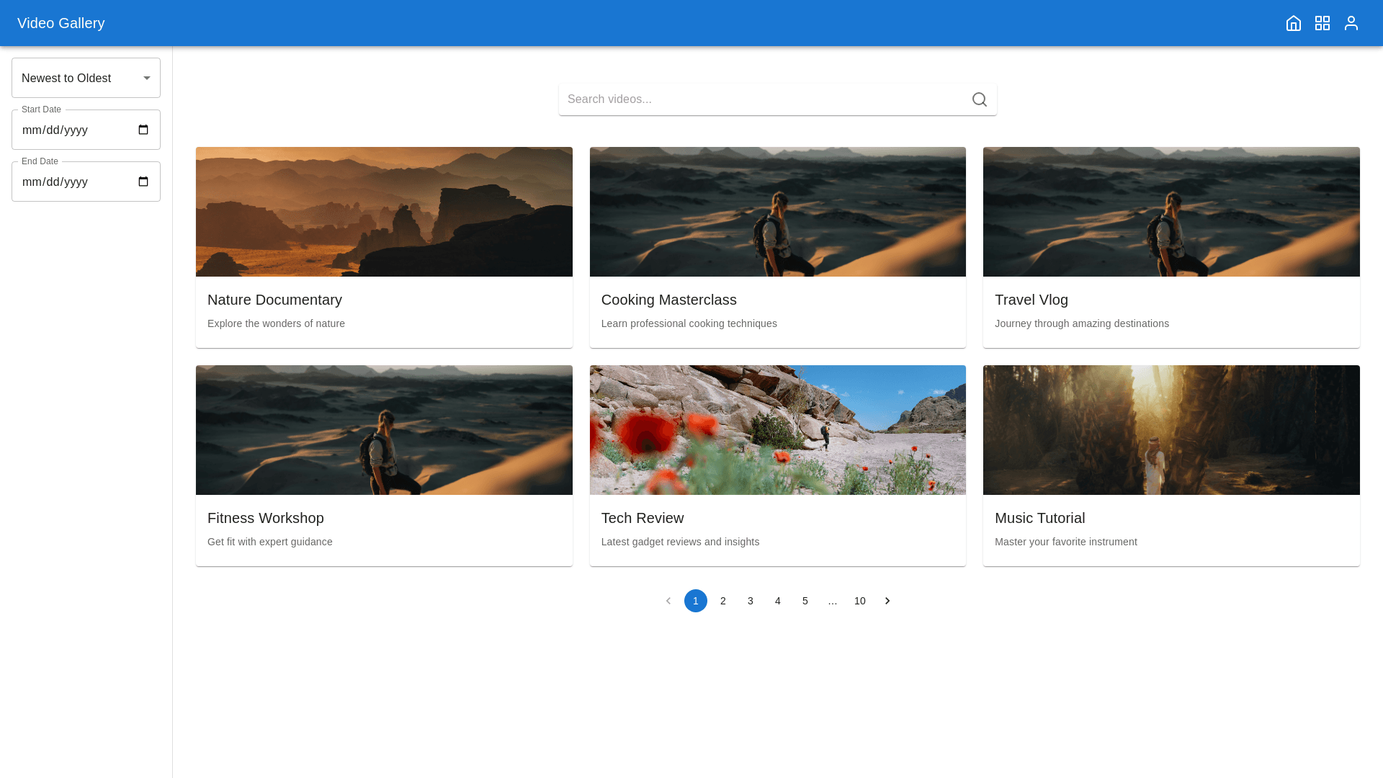Click the Travel Vlog title

pyautogui.click(x=1031, y=300)
